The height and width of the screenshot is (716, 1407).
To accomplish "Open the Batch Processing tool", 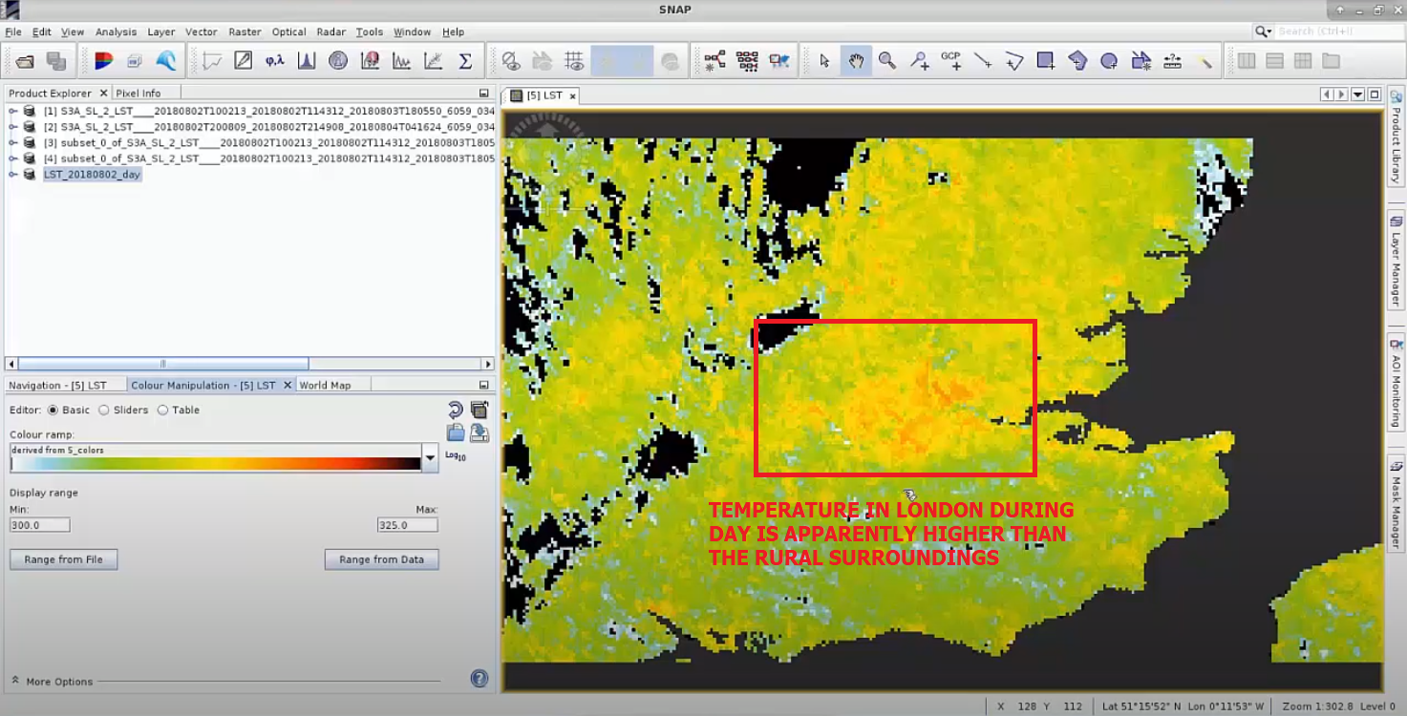I will pos(747,61).
